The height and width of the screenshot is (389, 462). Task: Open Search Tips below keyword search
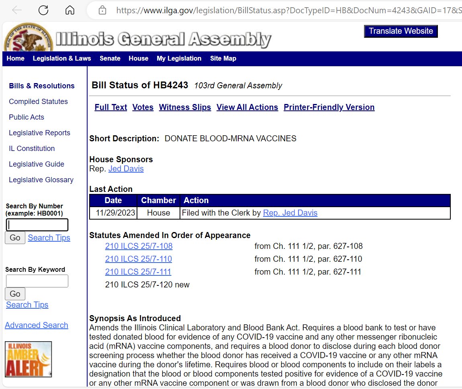coord(27,305)
